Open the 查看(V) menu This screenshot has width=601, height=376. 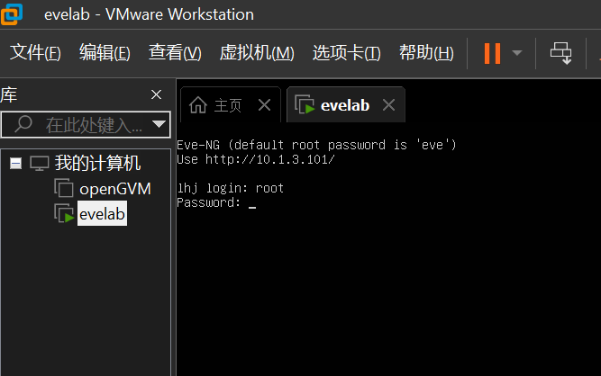point(175,53)
